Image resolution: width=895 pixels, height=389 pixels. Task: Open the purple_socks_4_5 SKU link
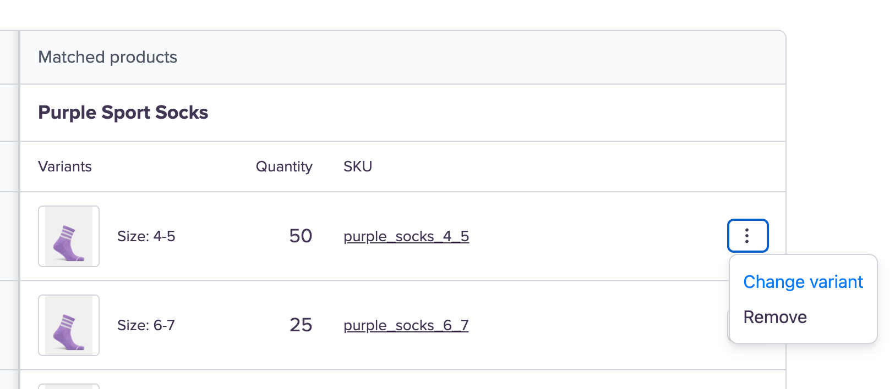(406, 236)
